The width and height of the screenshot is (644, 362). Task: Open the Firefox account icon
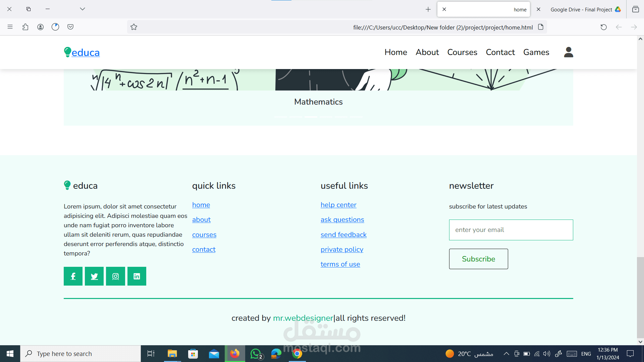pos(40,27)
